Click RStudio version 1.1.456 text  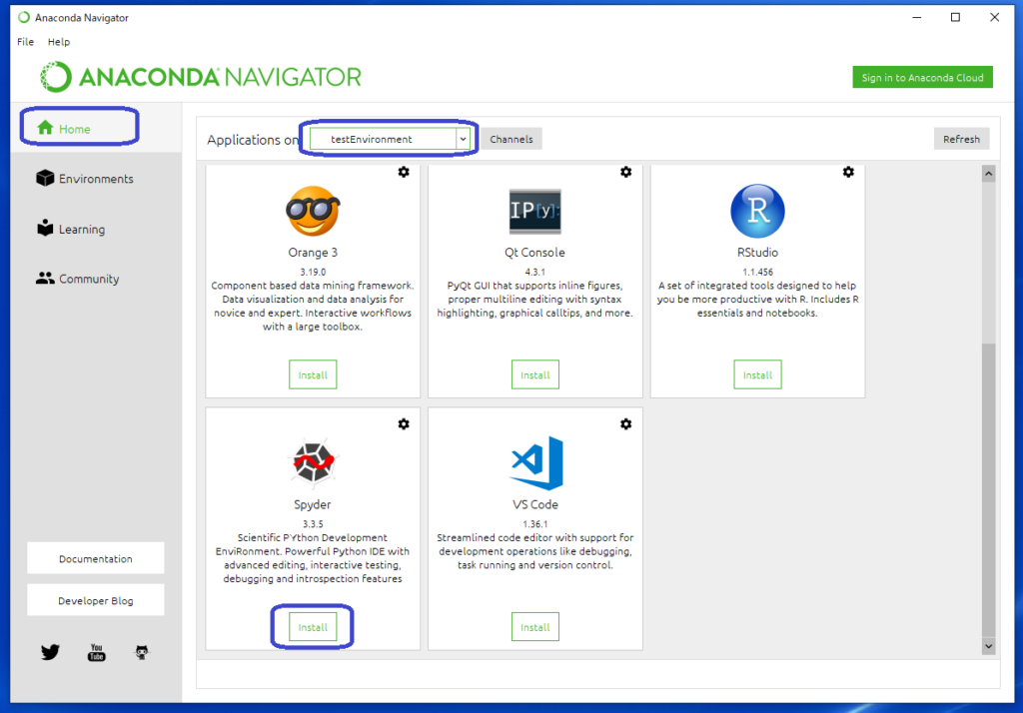click(757, 272)
